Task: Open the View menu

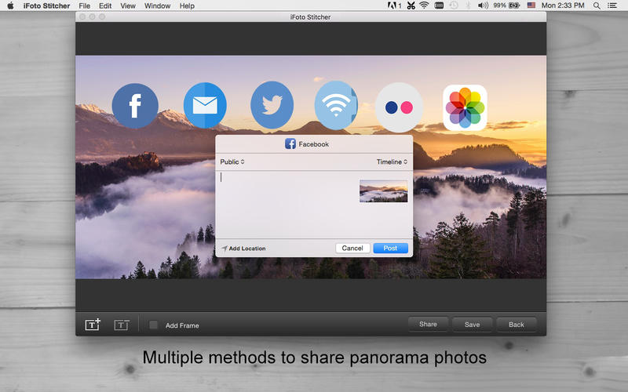Action: (x=128, y=5)
